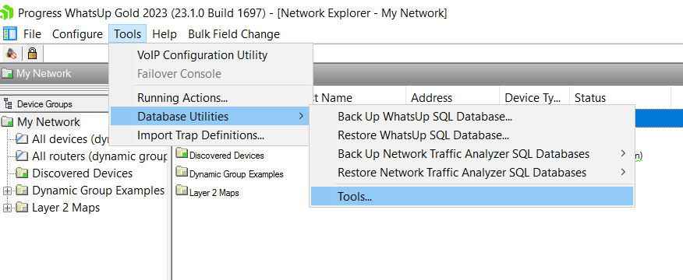This screenshot has height=280, width=683.
Task: Click Layer 2 Maps folder icon in list
Action: [x=182, y=191]
